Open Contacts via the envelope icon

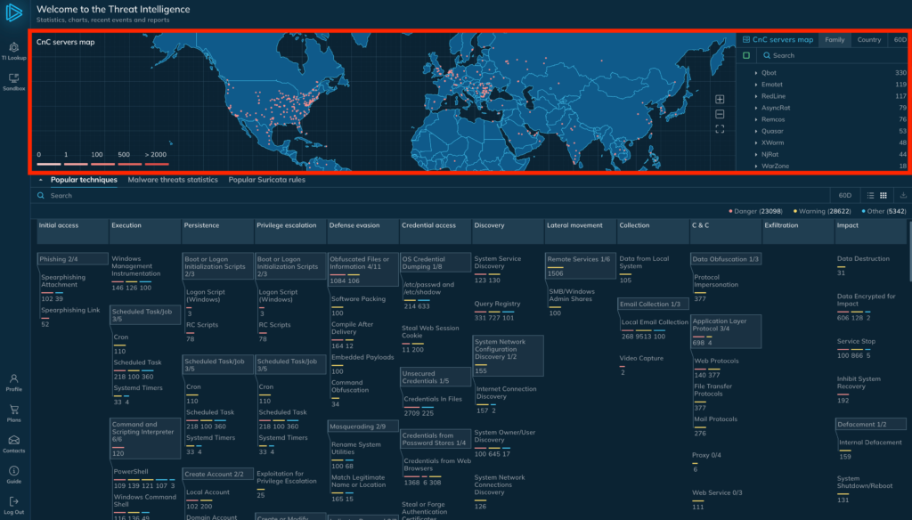pyautogui.click(x=14, y=443)
